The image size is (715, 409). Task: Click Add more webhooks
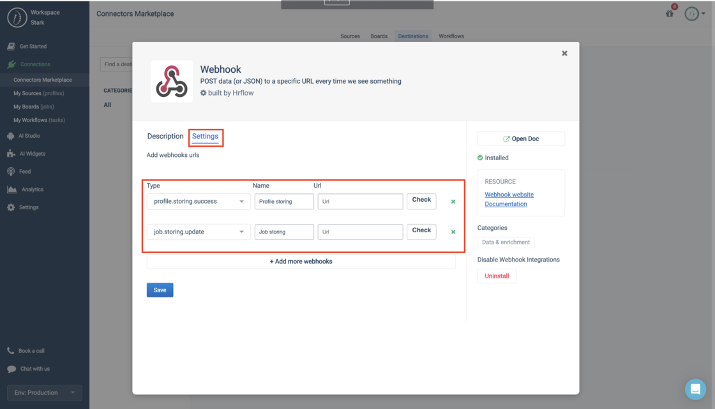pyautogui.click(x=301, y=262)
